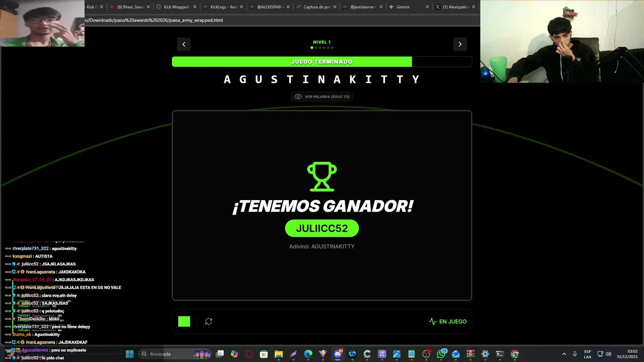
Task: Open the Photos app taskbar icon
Action: pyautogui.click(x=396, y=354)
